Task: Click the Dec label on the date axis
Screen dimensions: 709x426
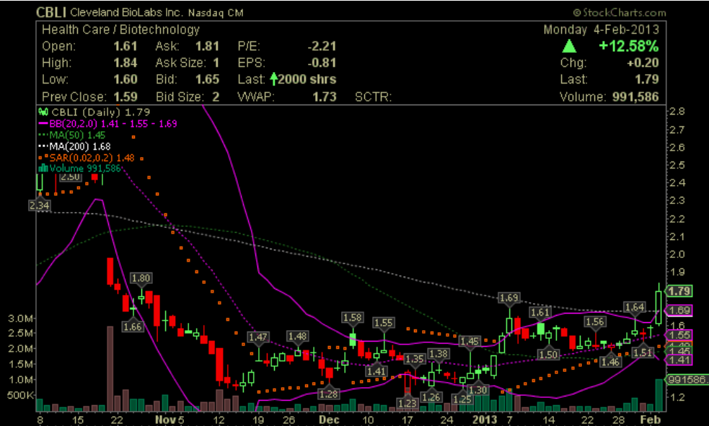Action: pyautogui.click(x=329, y=420)
